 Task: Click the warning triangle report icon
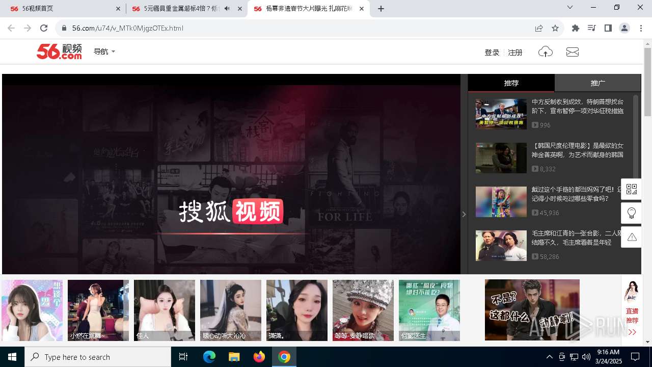coord(632,237)
